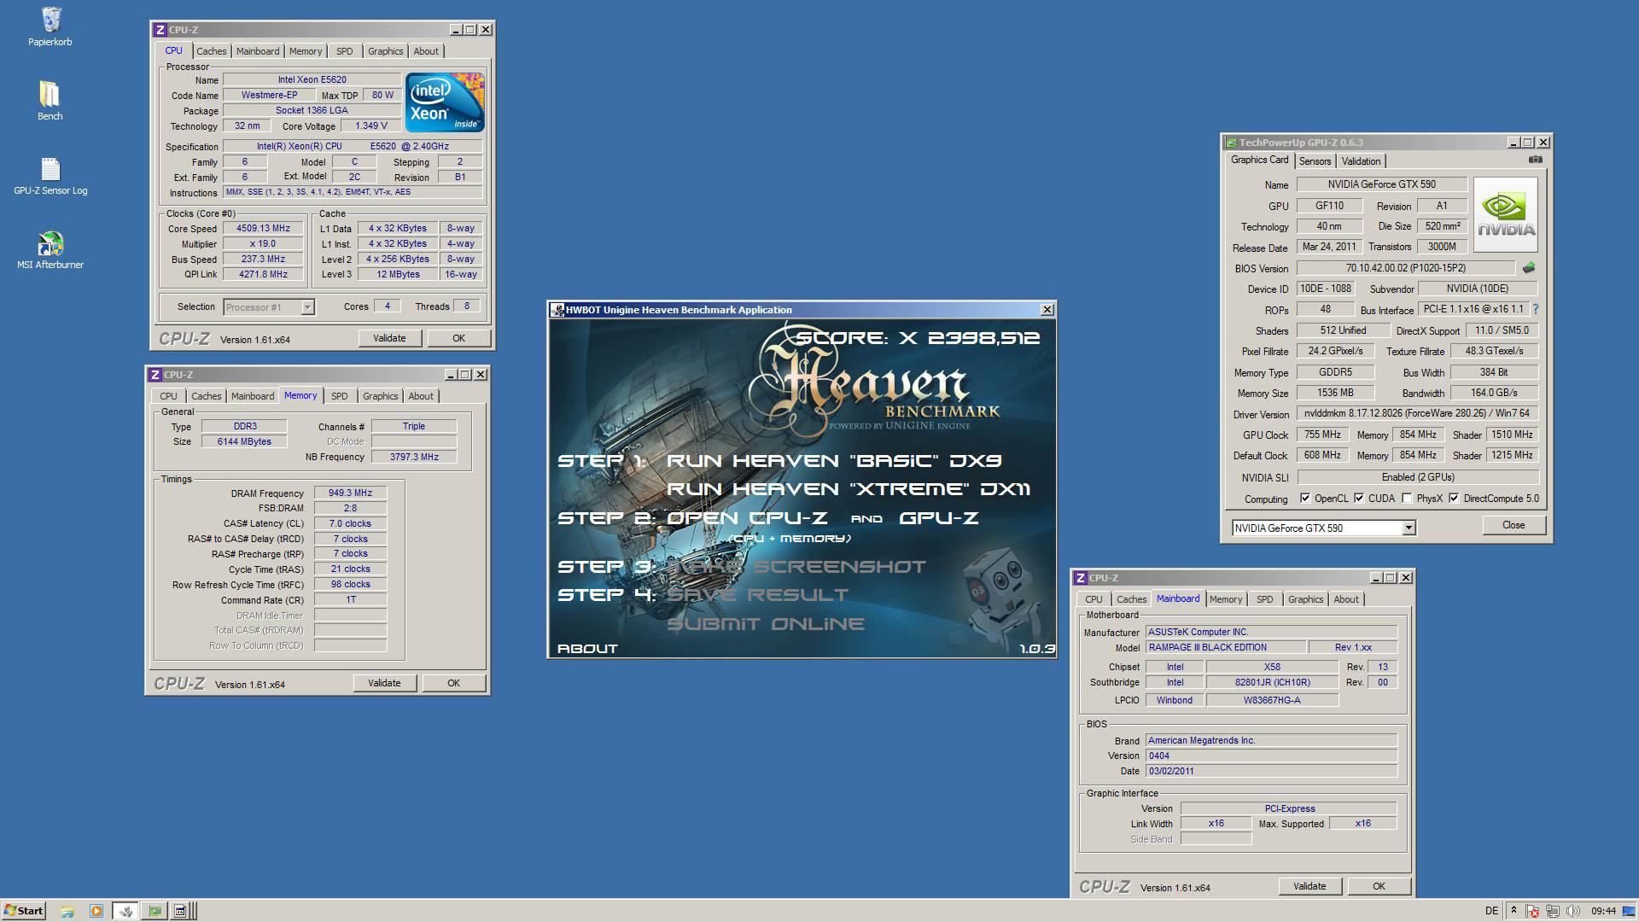
Task: Click the Driver Version field in GPU-Z
Action: pyautogui.click(x=1417, y=413)
